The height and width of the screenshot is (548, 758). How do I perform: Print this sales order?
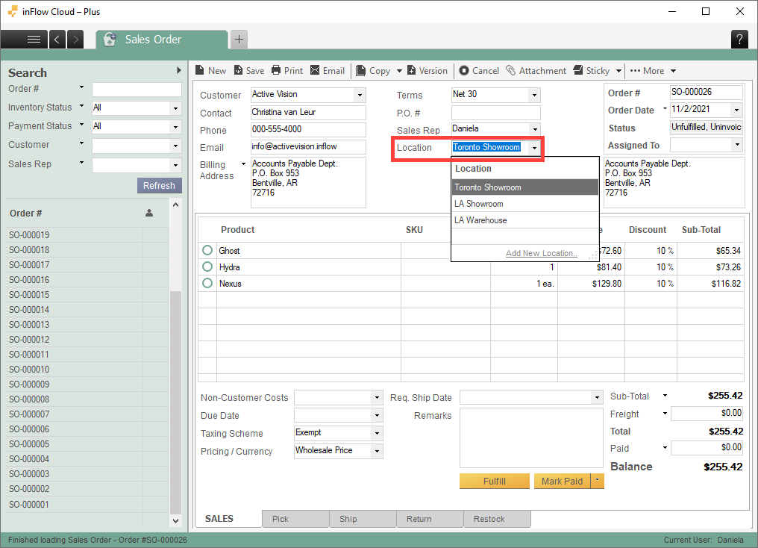click(286, 70)
